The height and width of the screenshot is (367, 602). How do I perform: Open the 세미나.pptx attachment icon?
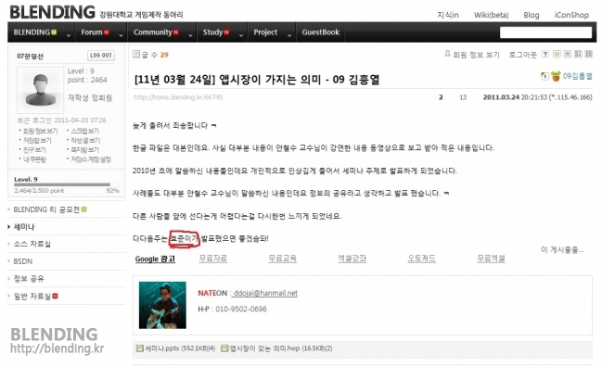[x=140, y=348]
